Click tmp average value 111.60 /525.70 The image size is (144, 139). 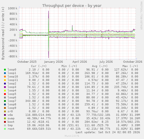[x=96, y=125]
